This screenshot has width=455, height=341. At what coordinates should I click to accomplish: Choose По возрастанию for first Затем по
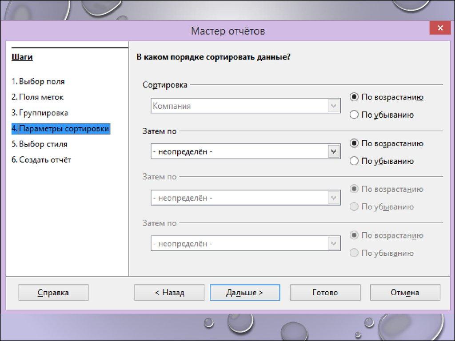point(354,143)
